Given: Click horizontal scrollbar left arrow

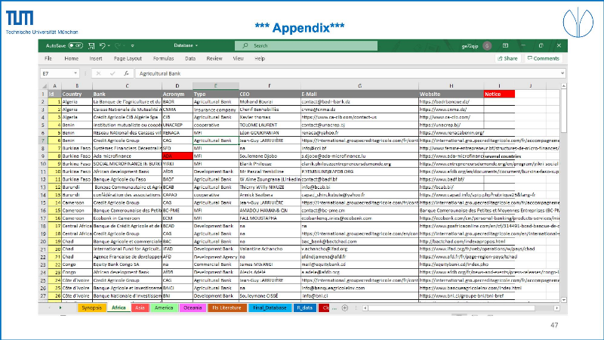Looking at the screenshot, I should tap(365, 308).
